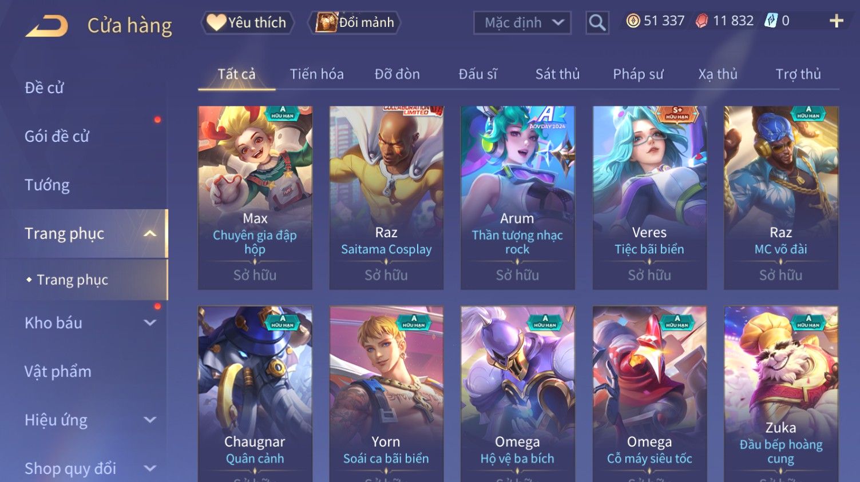Image resolution: width=860 pixels, height=482 pixels.
Task: Click the red ruby currency icon
Action: click(x=702, y=21)
